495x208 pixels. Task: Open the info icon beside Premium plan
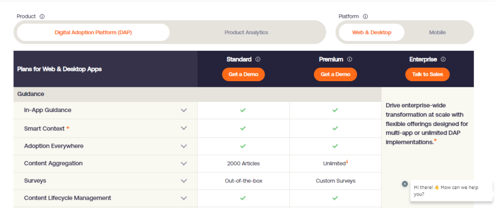(x=349, y=59)
